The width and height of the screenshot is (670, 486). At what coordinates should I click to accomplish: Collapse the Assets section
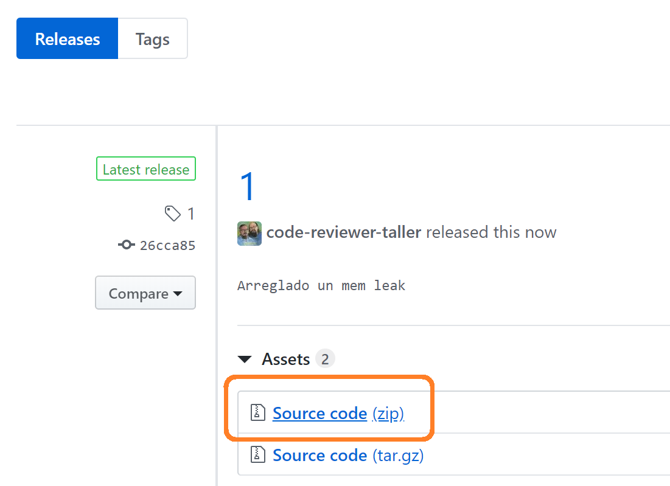point(285,359)
